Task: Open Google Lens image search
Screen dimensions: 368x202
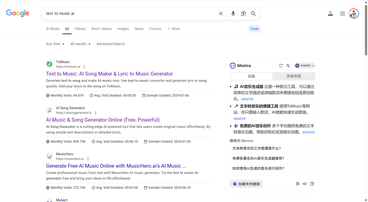Action: tap(243, 14)
